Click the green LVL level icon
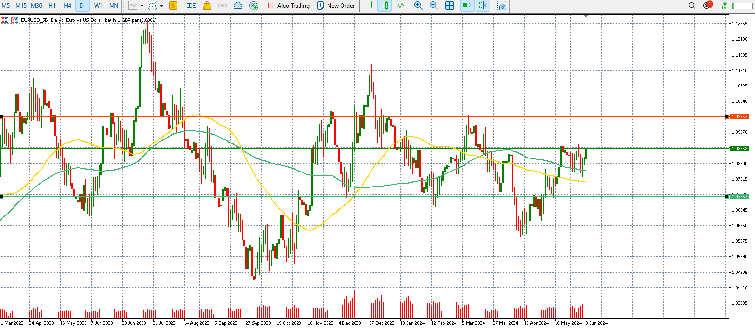 tap(725, 6)
